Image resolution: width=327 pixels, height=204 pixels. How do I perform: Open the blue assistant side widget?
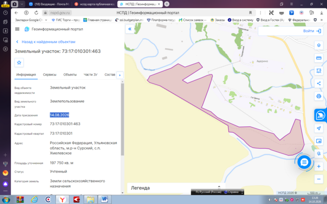click(320, 115)
